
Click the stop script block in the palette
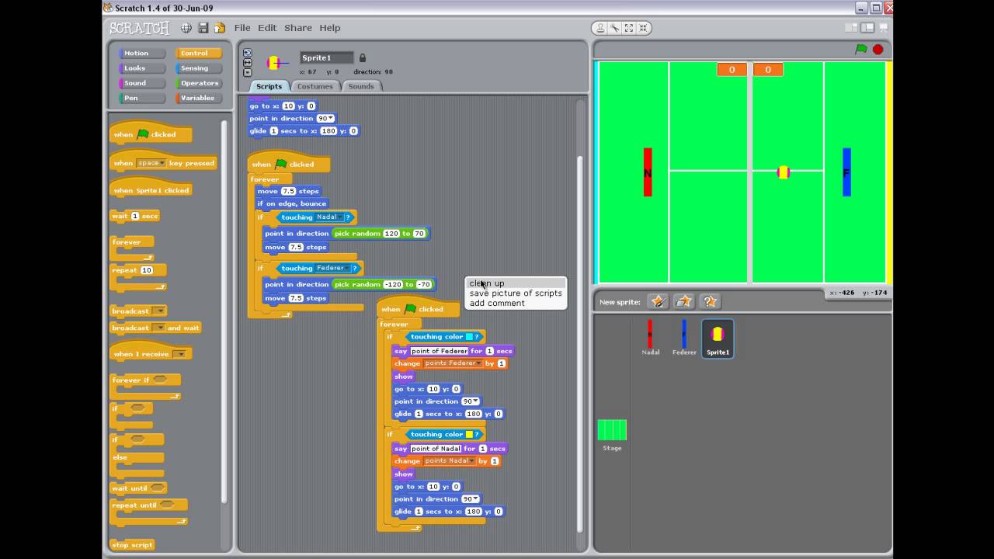(132, 545)
